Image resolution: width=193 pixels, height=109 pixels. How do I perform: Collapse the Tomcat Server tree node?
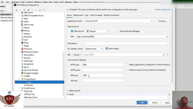[x=19, y=79]
